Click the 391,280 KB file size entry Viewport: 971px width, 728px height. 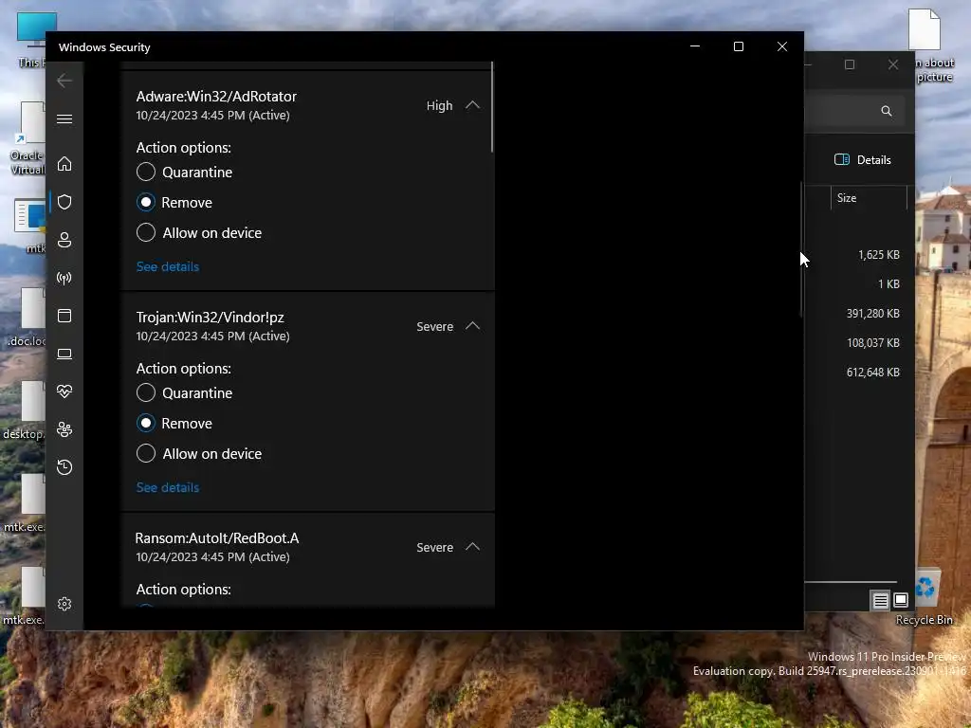[x=873, y=313]
